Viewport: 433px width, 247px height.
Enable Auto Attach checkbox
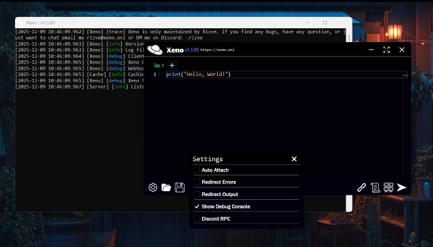[197, 170]
